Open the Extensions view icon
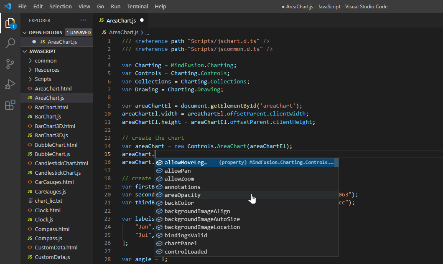This screenshot has width=443, height=264. (10, 105)
